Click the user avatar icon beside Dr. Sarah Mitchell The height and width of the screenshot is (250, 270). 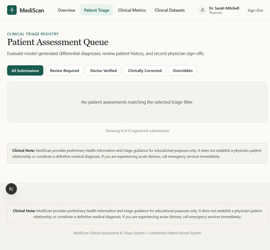(203, 10)
